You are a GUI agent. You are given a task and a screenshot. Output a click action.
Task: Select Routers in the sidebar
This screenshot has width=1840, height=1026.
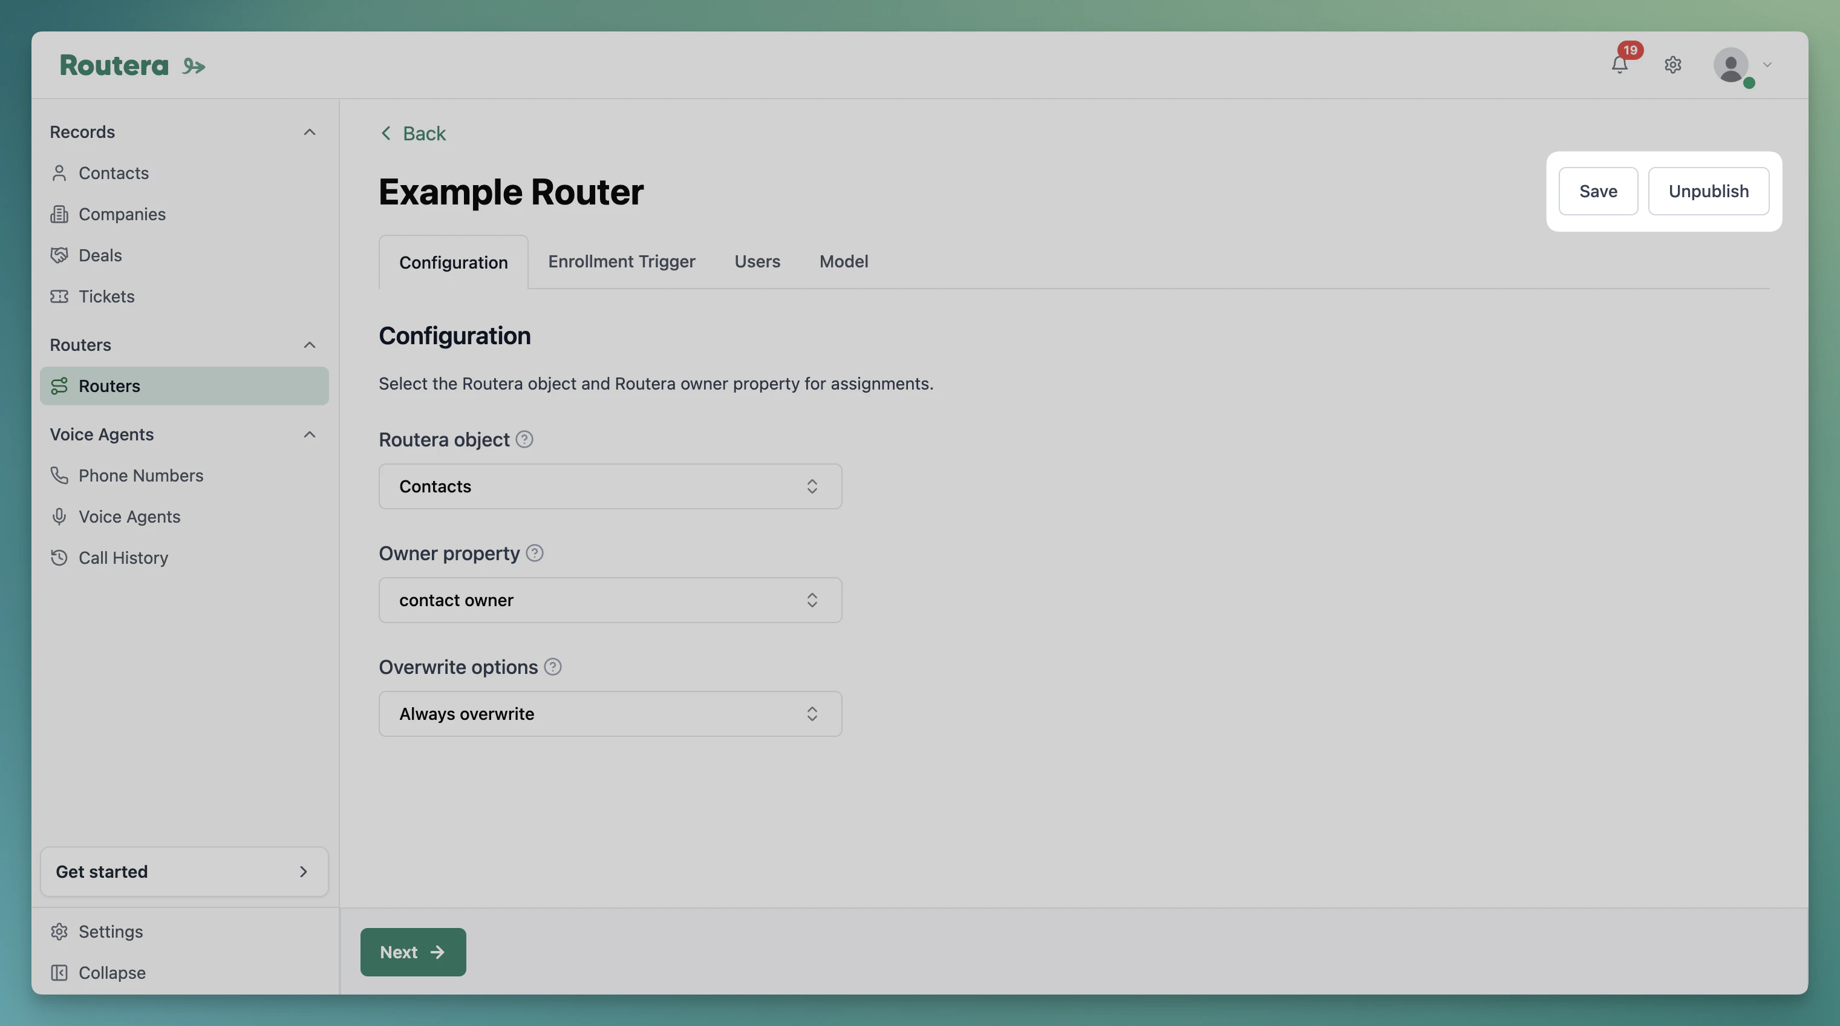point(184,386)
